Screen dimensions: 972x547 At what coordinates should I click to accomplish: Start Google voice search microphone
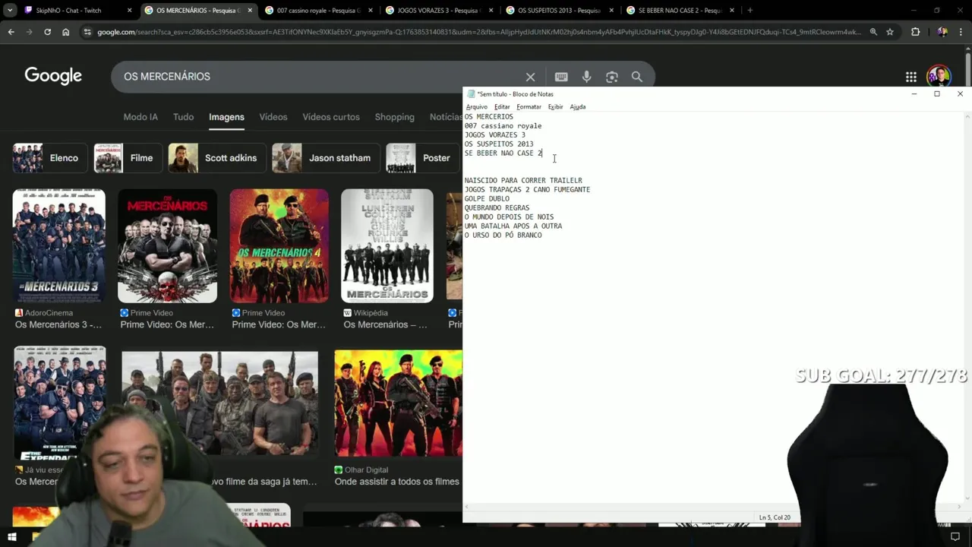click(x=586, y=77)
